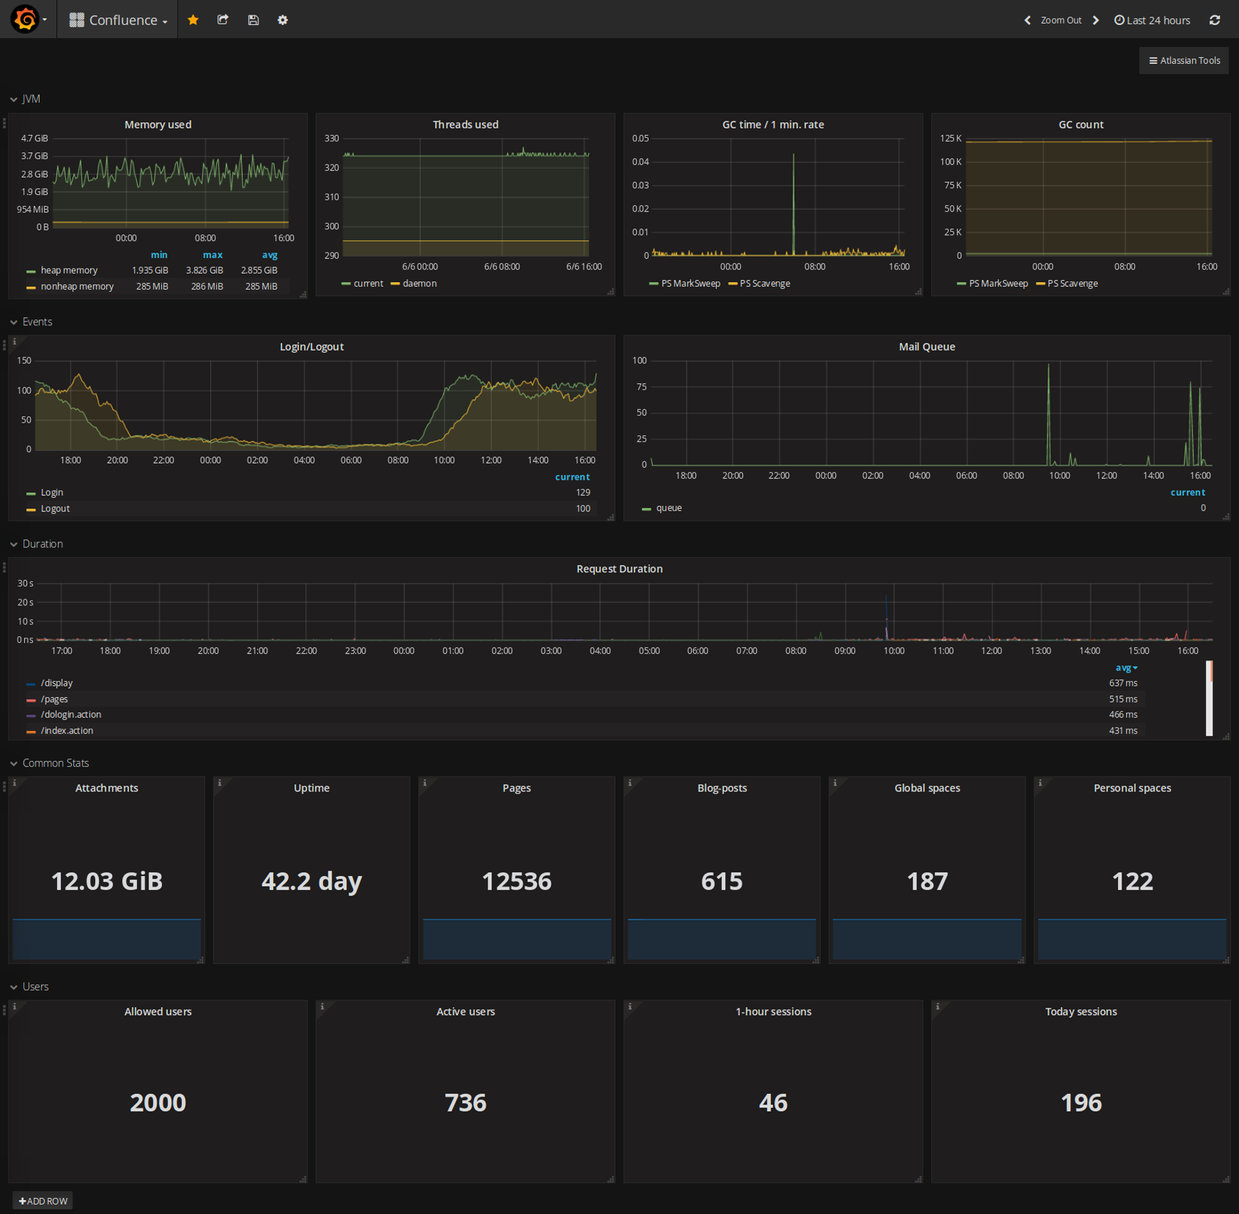Open the Grafana logo main menu
This screenshot has width=1239, height=1214.
point(28,19)
